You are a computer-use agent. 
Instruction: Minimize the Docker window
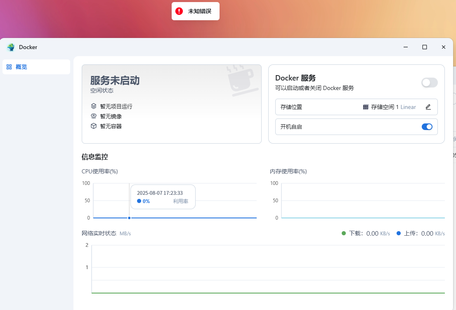[406, 47]
